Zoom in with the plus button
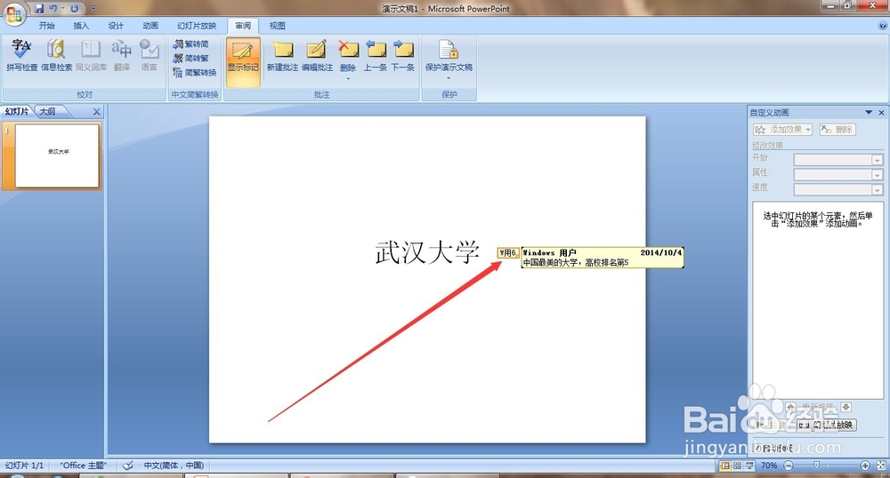 (864, 466)
